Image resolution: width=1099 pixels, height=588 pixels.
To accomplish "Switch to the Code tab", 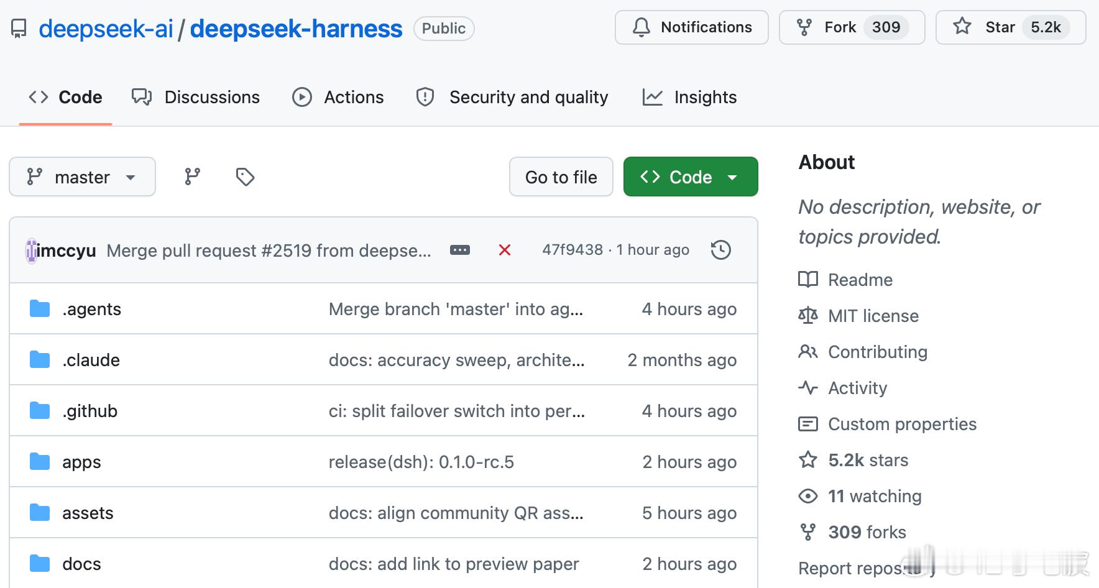I will (65, 97).
